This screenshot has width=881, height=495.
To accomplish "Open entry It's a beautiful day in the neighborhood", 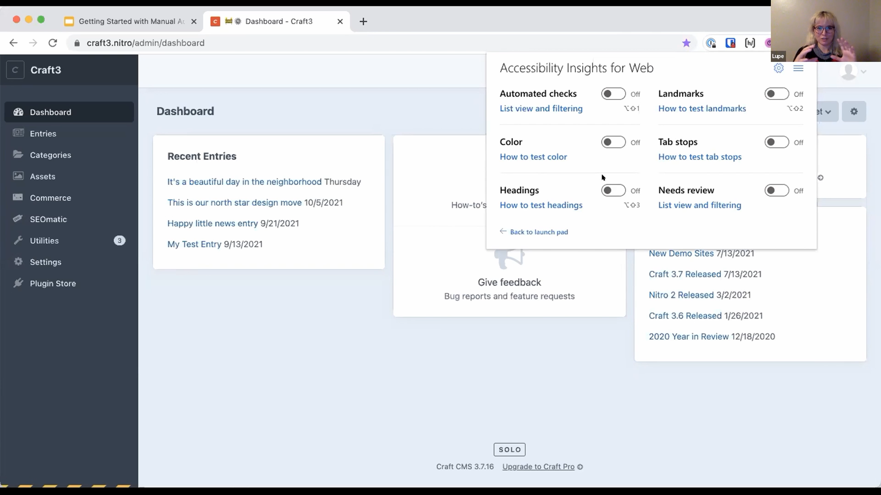I will point(245,182).
